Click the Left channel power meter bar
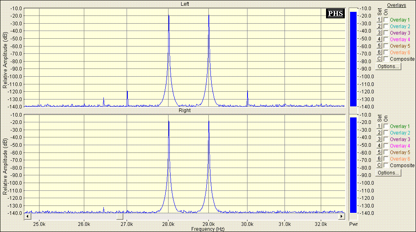Screen dimensions: 416x232 point(353,59)
